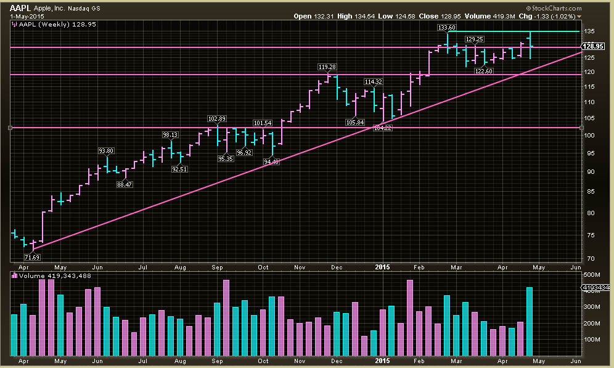Click the 1-May-2015 date text
Screen dimensions: 614x368
(27, 17)
